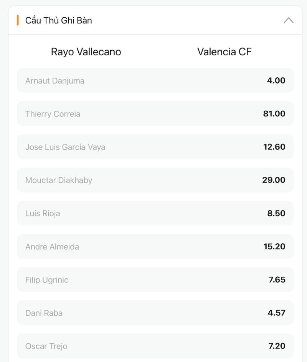
Task: Click the Cầu Thủ Ghi Bàn header title
Action: [x=59, y=20]
